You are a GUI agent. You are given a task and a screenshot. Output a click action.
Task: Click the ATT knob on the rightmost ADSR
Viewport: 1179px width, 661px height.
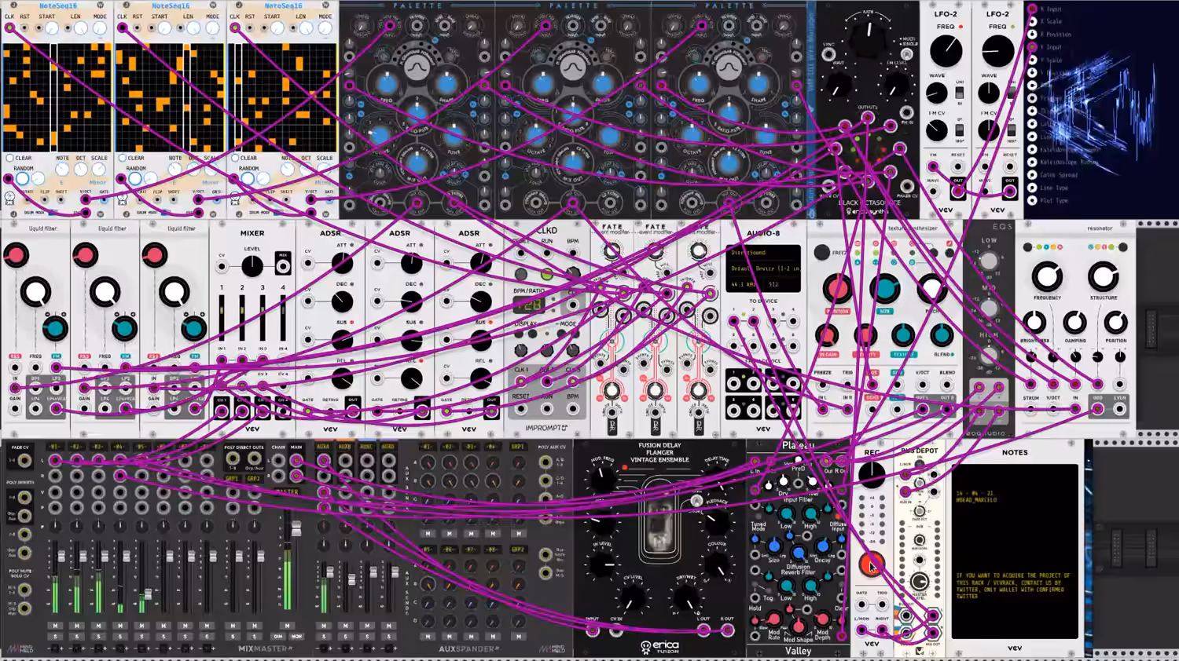[x=480, y=264]
